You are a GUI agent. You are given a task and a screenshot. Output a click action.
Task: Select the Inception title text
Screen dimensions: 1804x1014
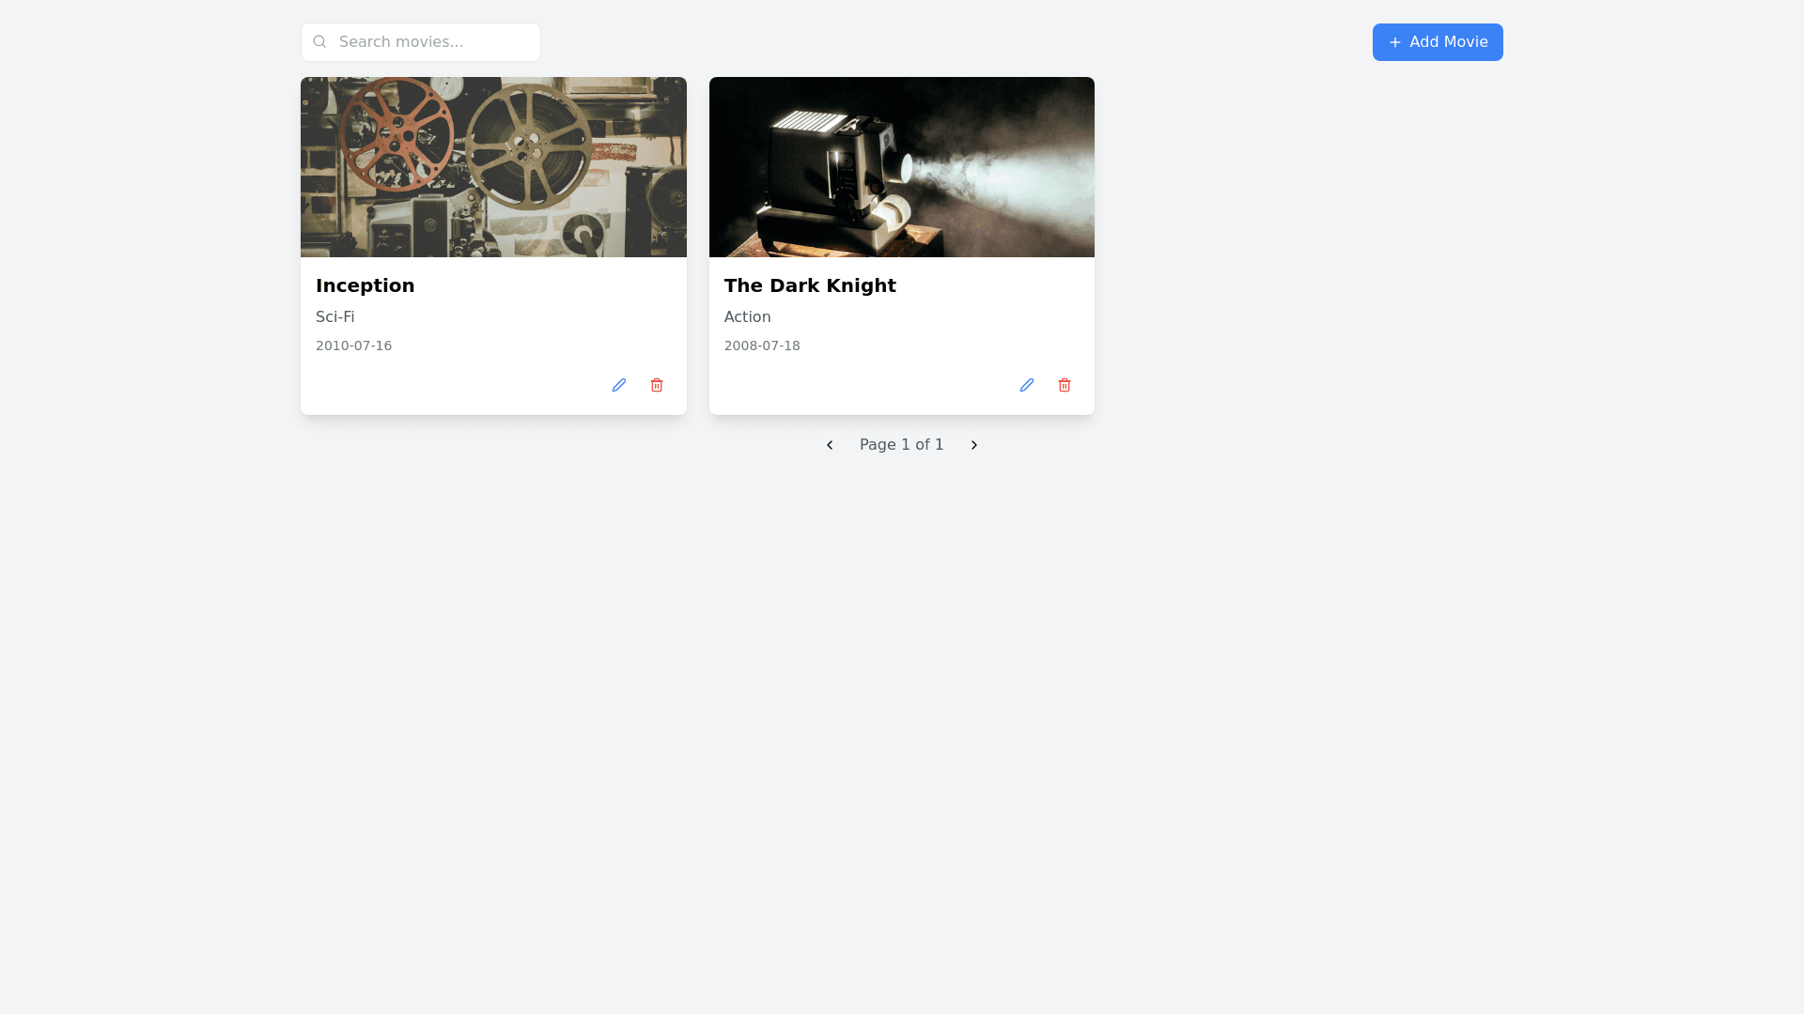[x=365, y=285]
